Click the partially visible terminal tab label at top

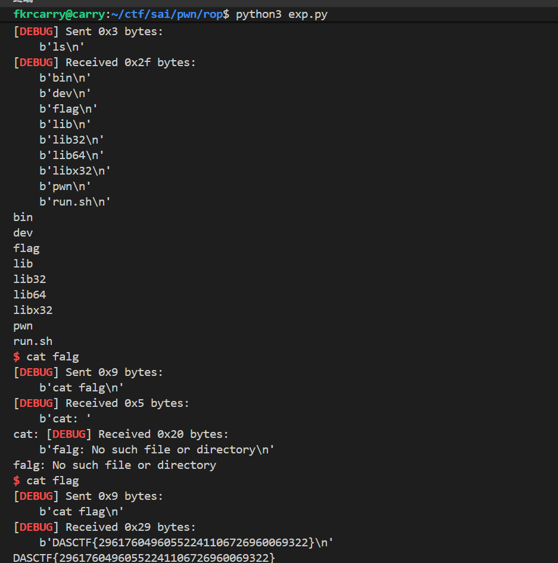click(23, 2)
